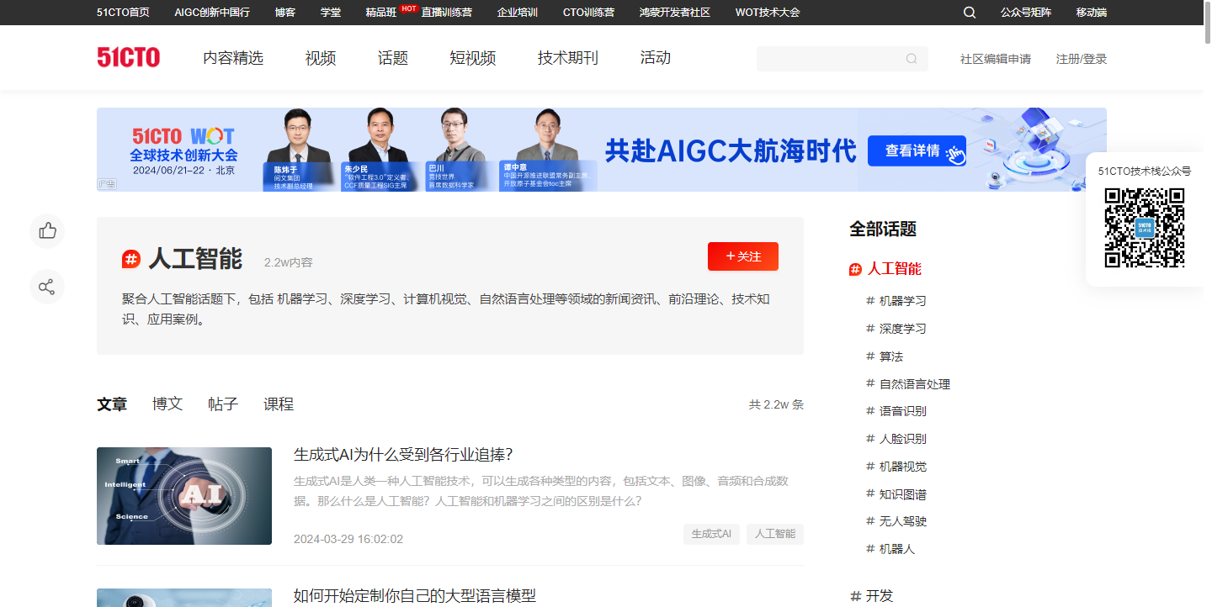Select 知识图谱 topic in sidebar
1212x607 pixels.
tap(902, 494)
